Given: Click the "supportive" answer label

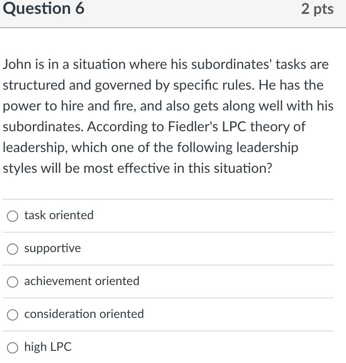Looking at the screenshot, I should [52, 248].
